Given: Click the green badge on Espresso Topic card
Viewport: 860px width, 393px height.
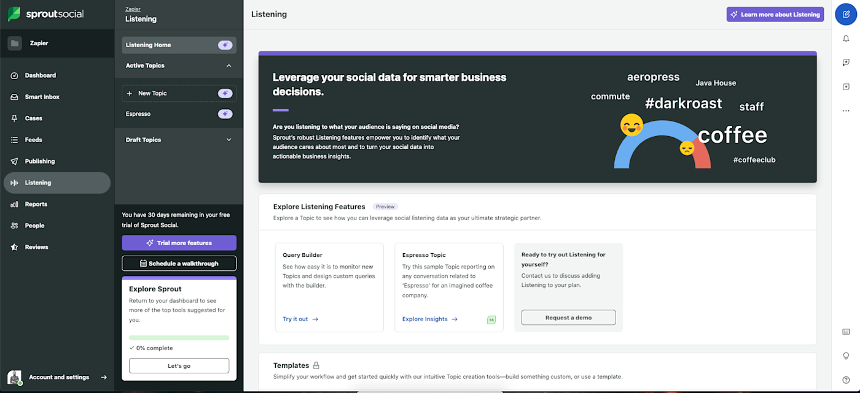Looking at the screenshot, I should (x=491, y=319).
